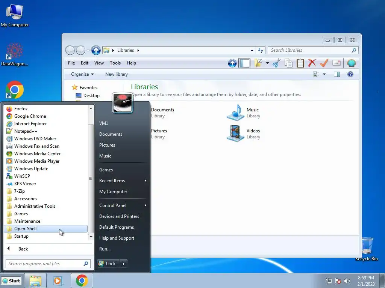385x288 pixels.
Task: Click the Refresh button beside address bar
Action: (261, 51)
